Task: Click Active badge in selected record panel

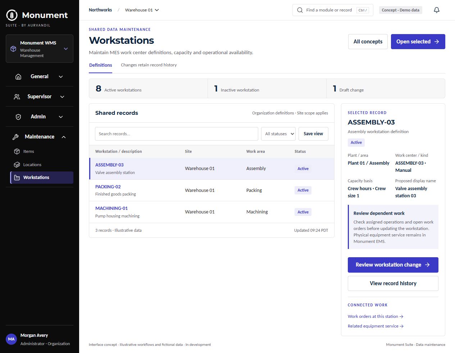Action: (x=356, y=142)
